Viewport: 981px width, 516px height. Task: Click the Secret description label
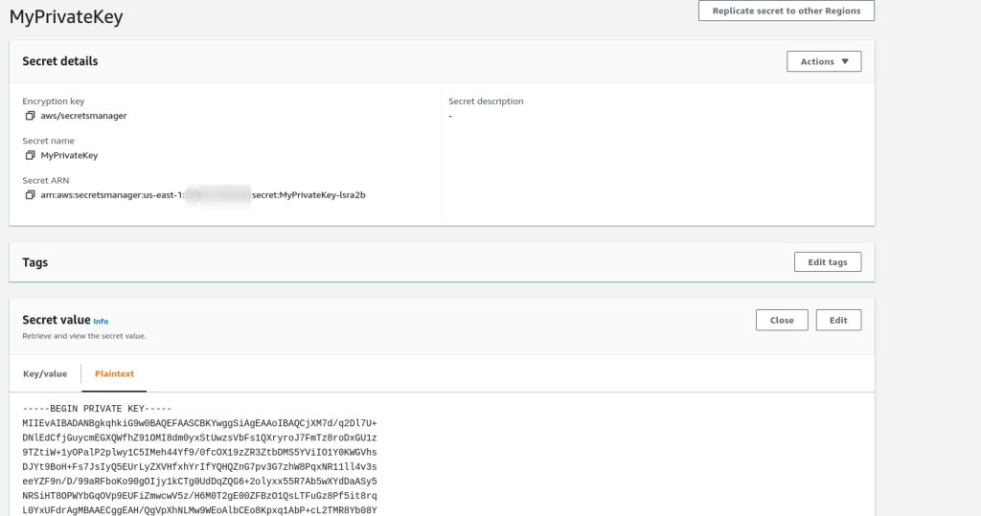[x=486, y=101]
